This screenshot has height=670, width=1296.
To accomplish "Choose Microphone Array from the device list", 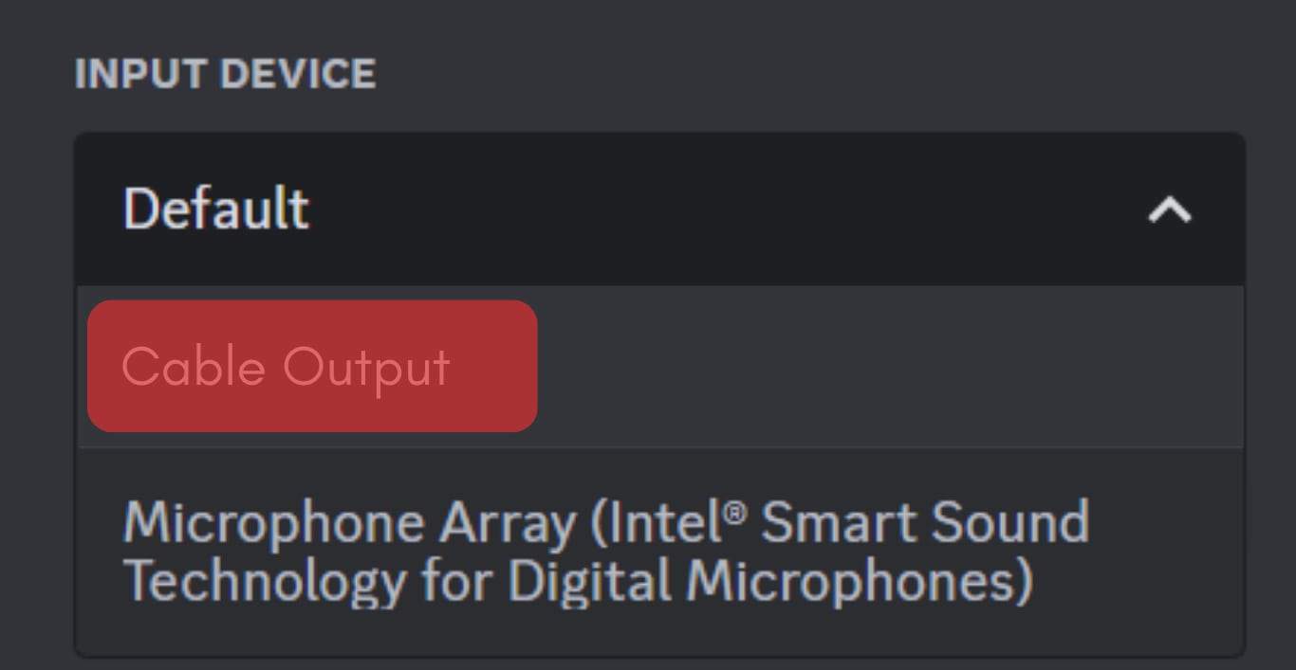I will (x=607, y=550).
